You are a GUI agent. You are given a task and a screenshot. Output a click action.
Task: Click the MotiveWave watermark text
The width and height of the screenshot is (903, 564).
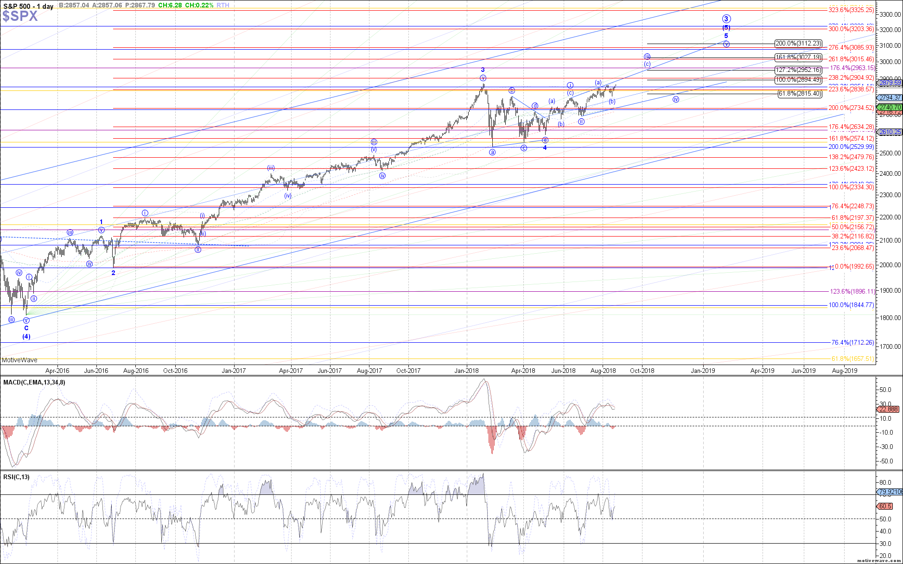pyautogui.click(x=19, y=360)
